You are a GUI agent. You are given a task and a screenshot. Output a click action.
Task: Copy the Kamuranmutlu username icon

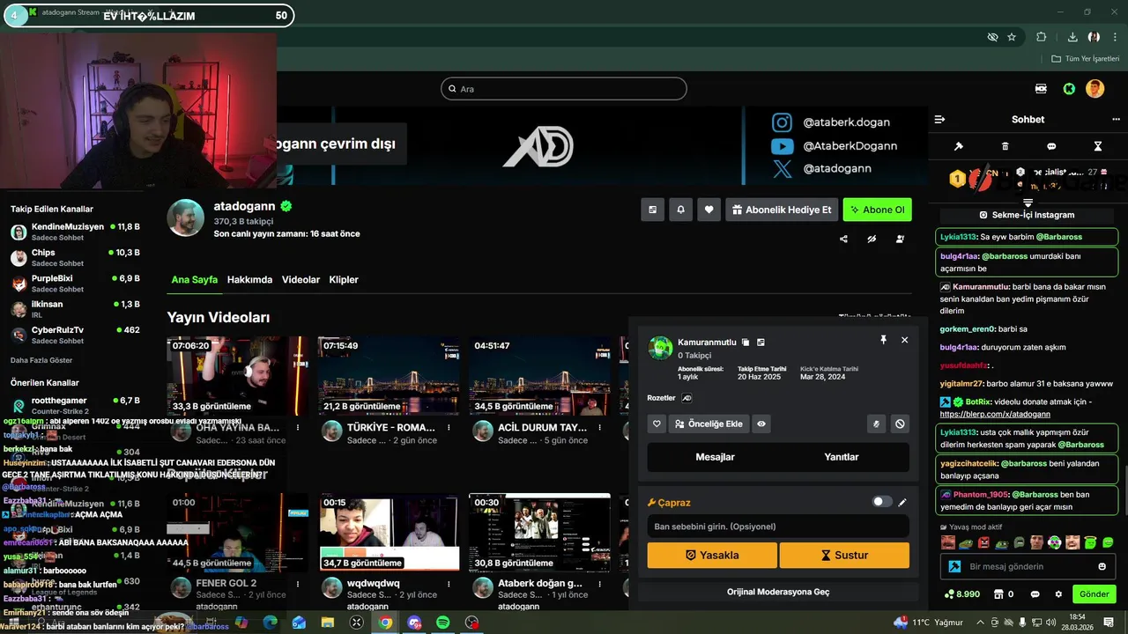coord(746,342)
